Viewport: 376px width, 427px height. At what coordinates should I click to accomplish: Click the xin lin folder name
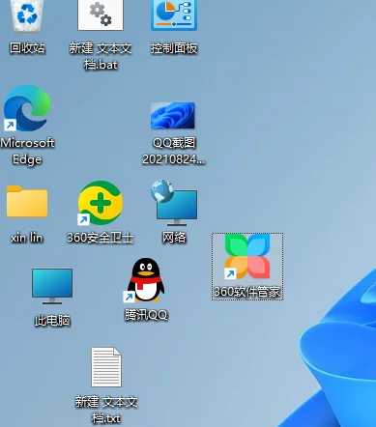pyautogui.click(x=27, y=238)
